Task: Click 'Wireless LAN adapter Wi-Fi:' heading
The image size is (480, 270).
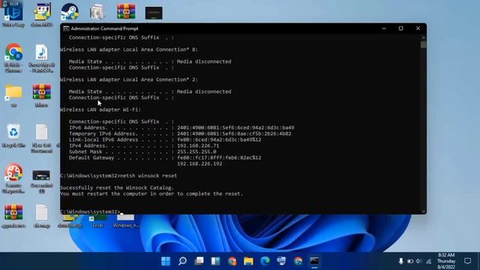Action: [x=100, y=109]
